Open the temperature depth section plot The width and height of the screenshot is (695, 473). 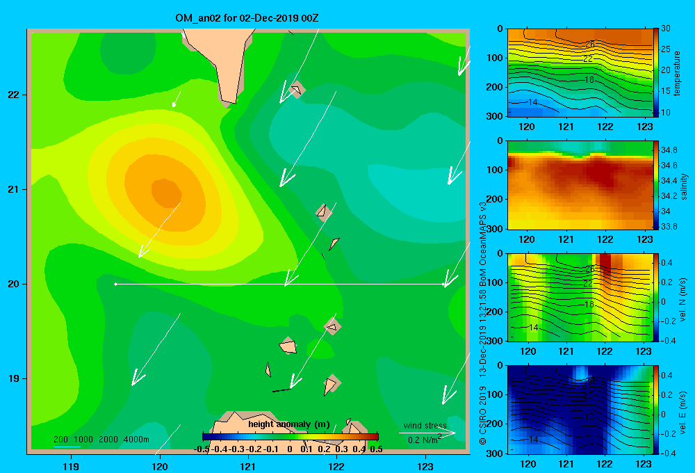580,73
